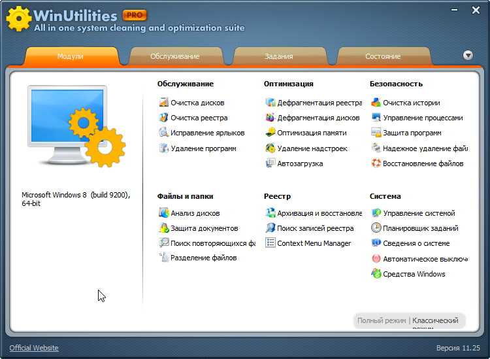
Task: Switch to the Модули tab
Action: pos(71,56)
